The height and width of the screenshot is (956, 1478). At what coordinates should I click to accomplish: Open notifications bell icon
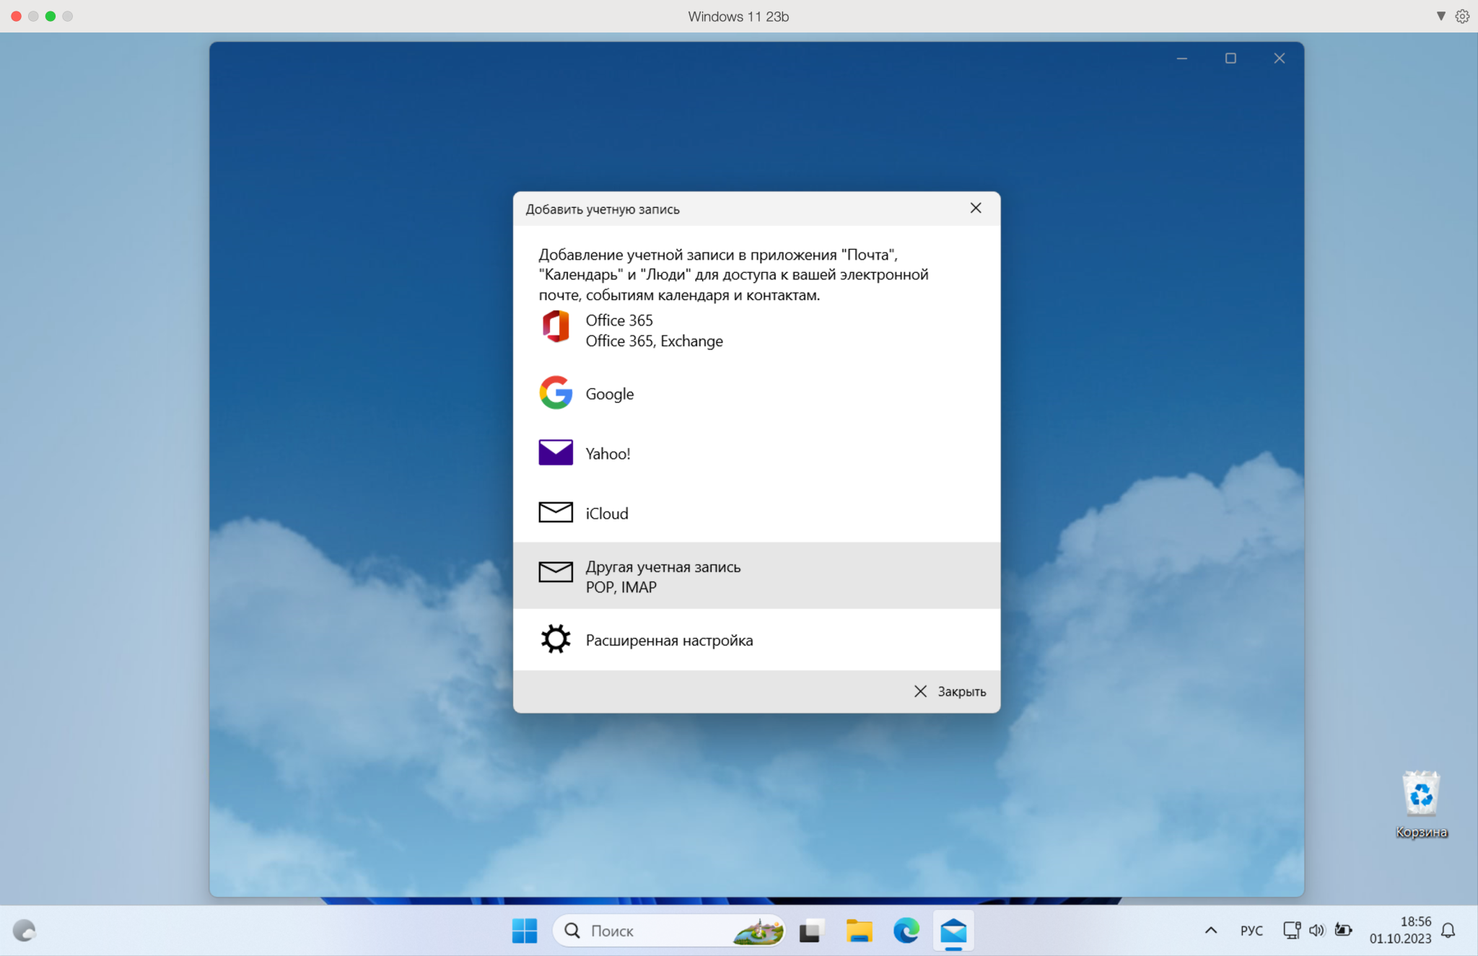[x=1448, y=931]
